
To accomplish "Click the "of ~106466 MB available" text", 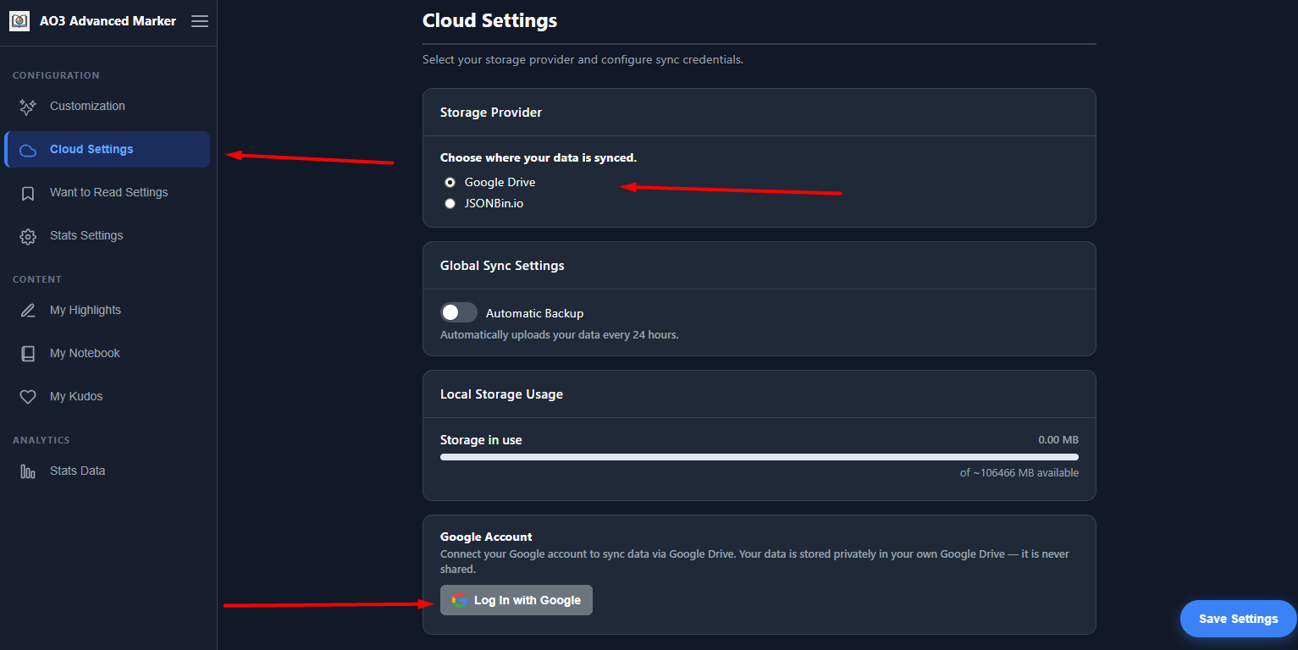I will click(1019, 473).
